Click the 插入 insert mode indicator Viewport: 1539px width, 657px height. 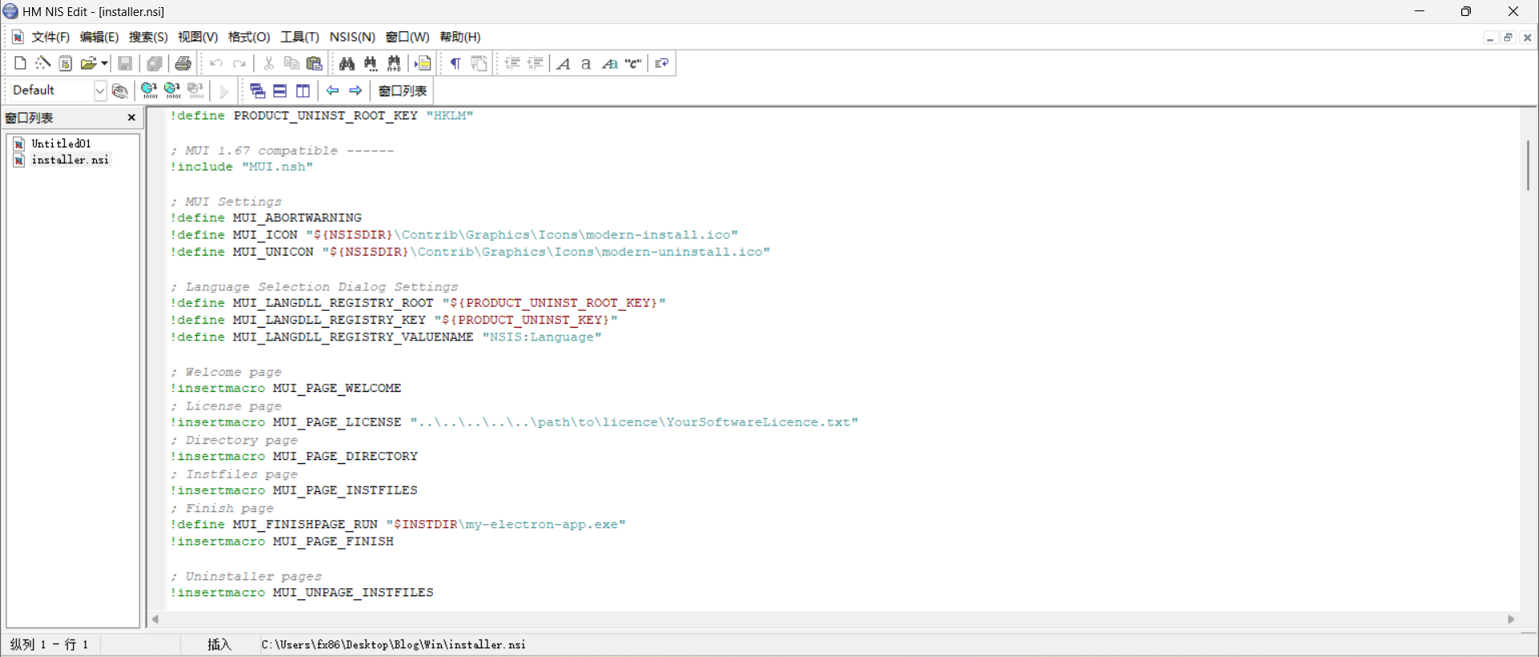[x=219, y=644]
